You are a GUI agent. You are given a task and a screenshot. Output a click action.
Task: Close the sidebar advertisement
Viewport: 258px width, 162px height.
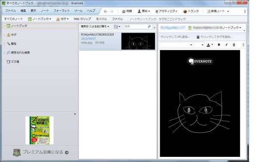point(75,114)
